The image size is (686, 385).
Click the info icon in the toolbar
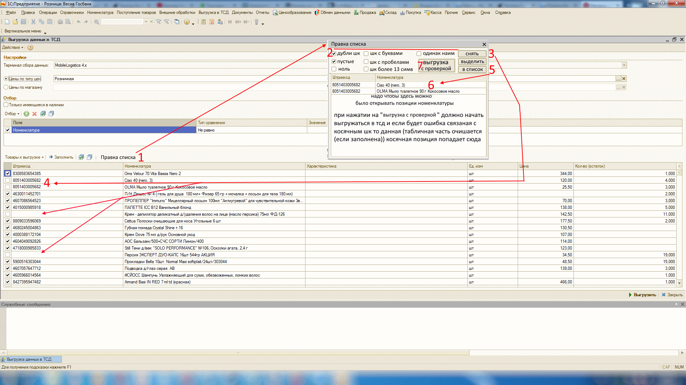187,22
